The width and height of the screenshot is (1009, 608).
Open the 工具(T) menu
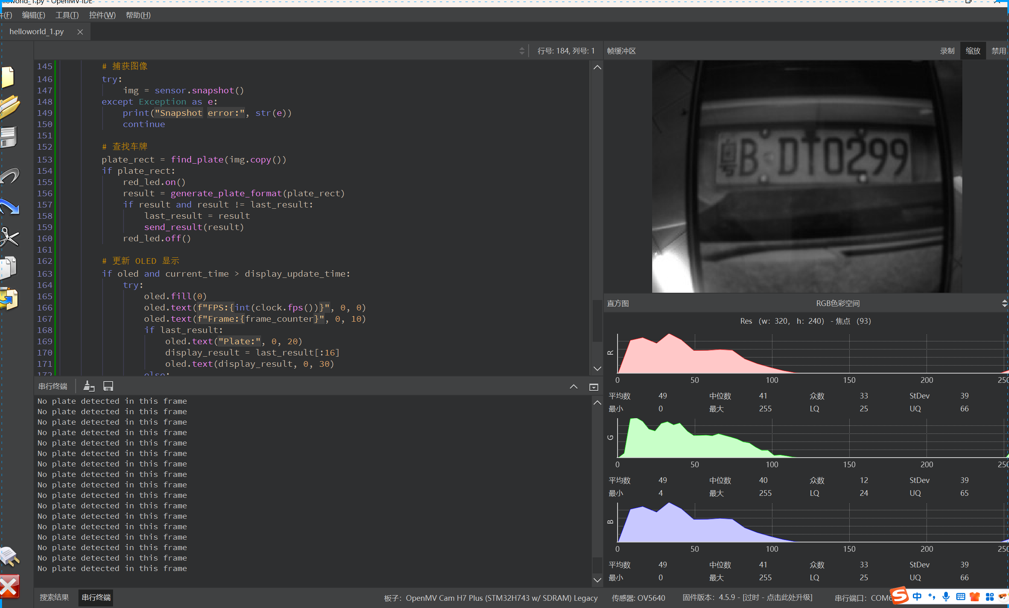[67, 15]
